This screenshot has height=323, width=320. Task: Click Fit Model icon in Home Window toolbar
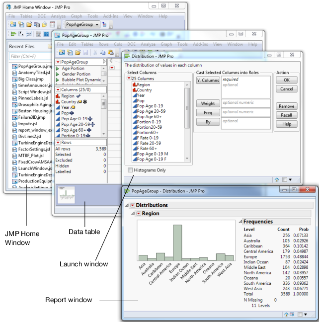(x=29, y=34)
